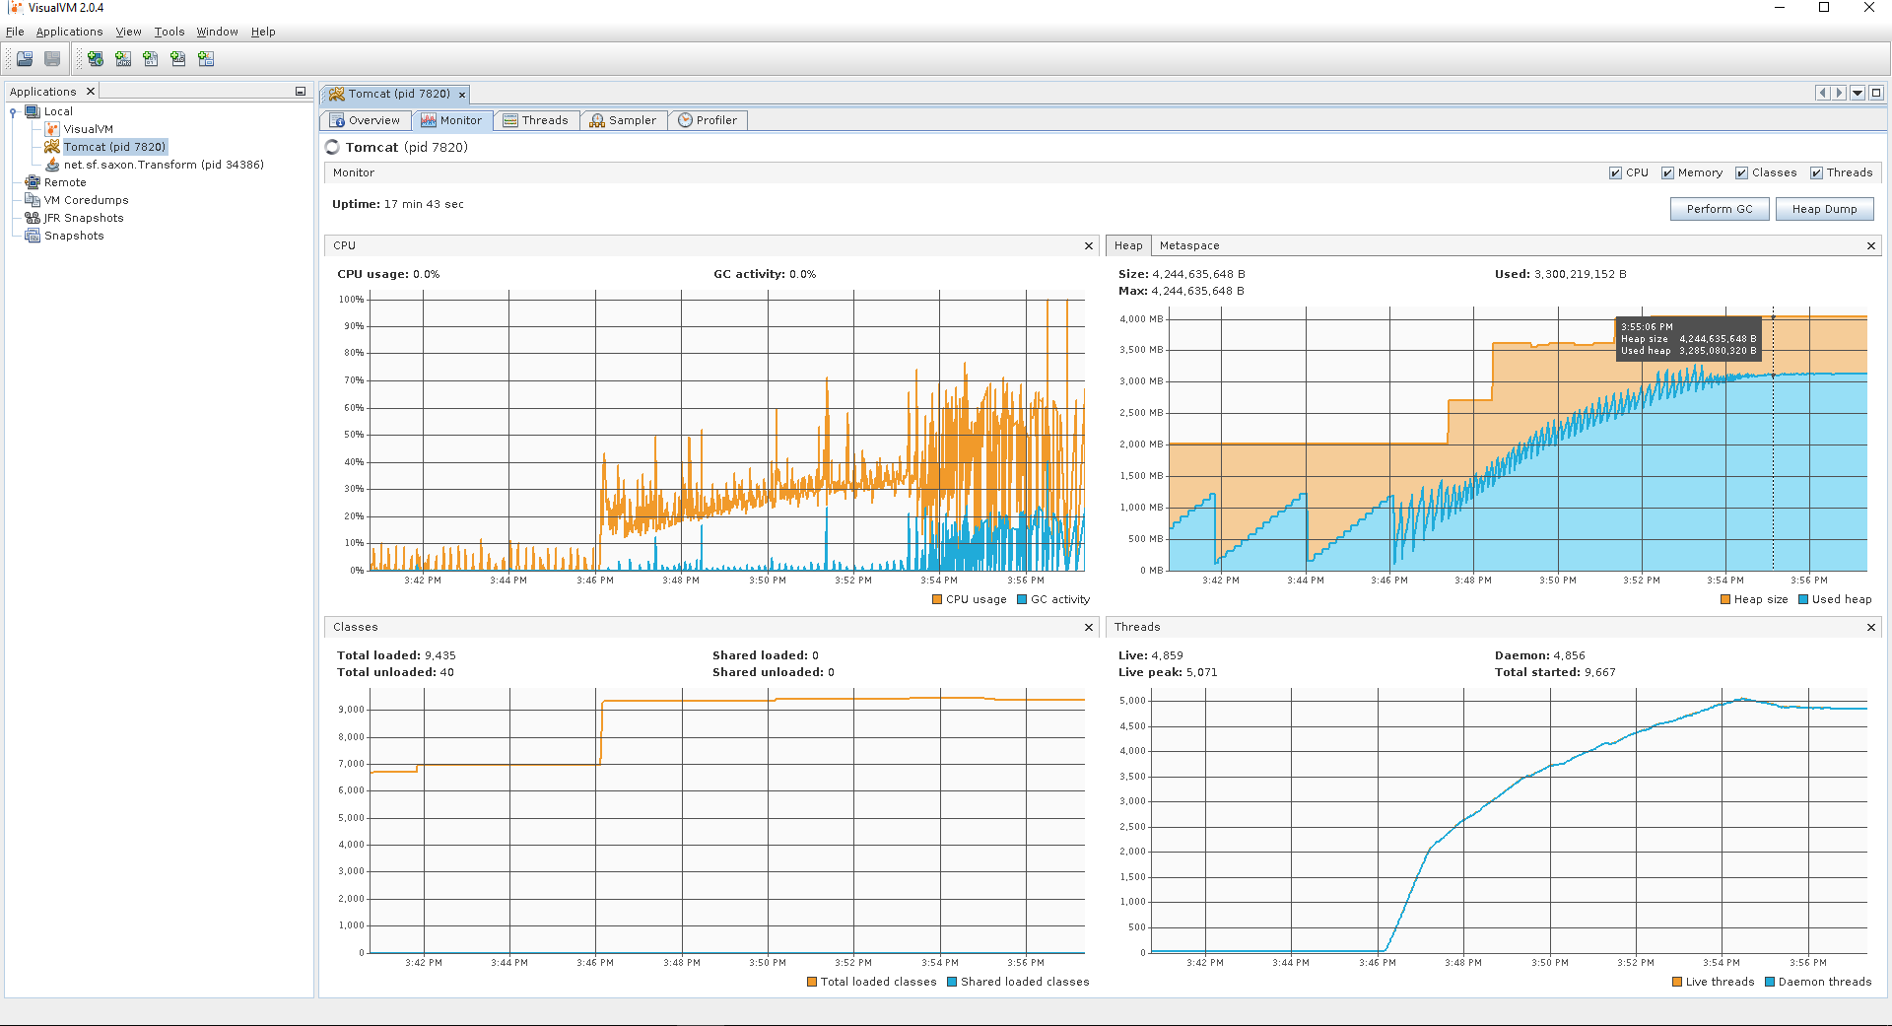Close the Classes chart panel
Image resolution: width=1892 pixels, height=1026 pixels.
coord(1089,627)
